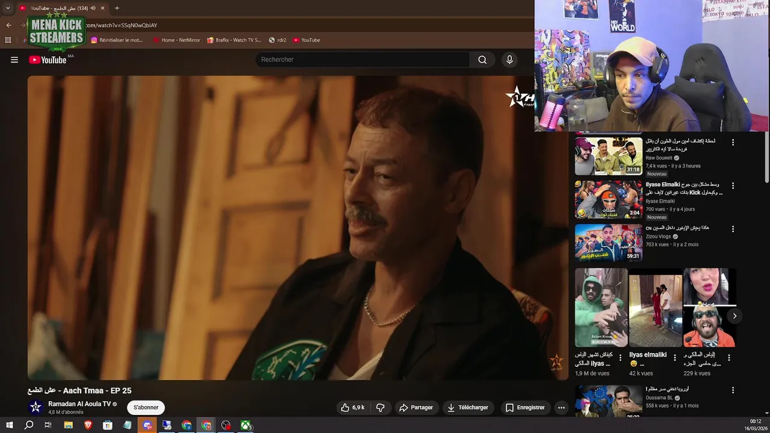Open Ramadan Al Aoula TV channel avatar
The height and width of the screenshot is (433, 770).
point(35,407)
